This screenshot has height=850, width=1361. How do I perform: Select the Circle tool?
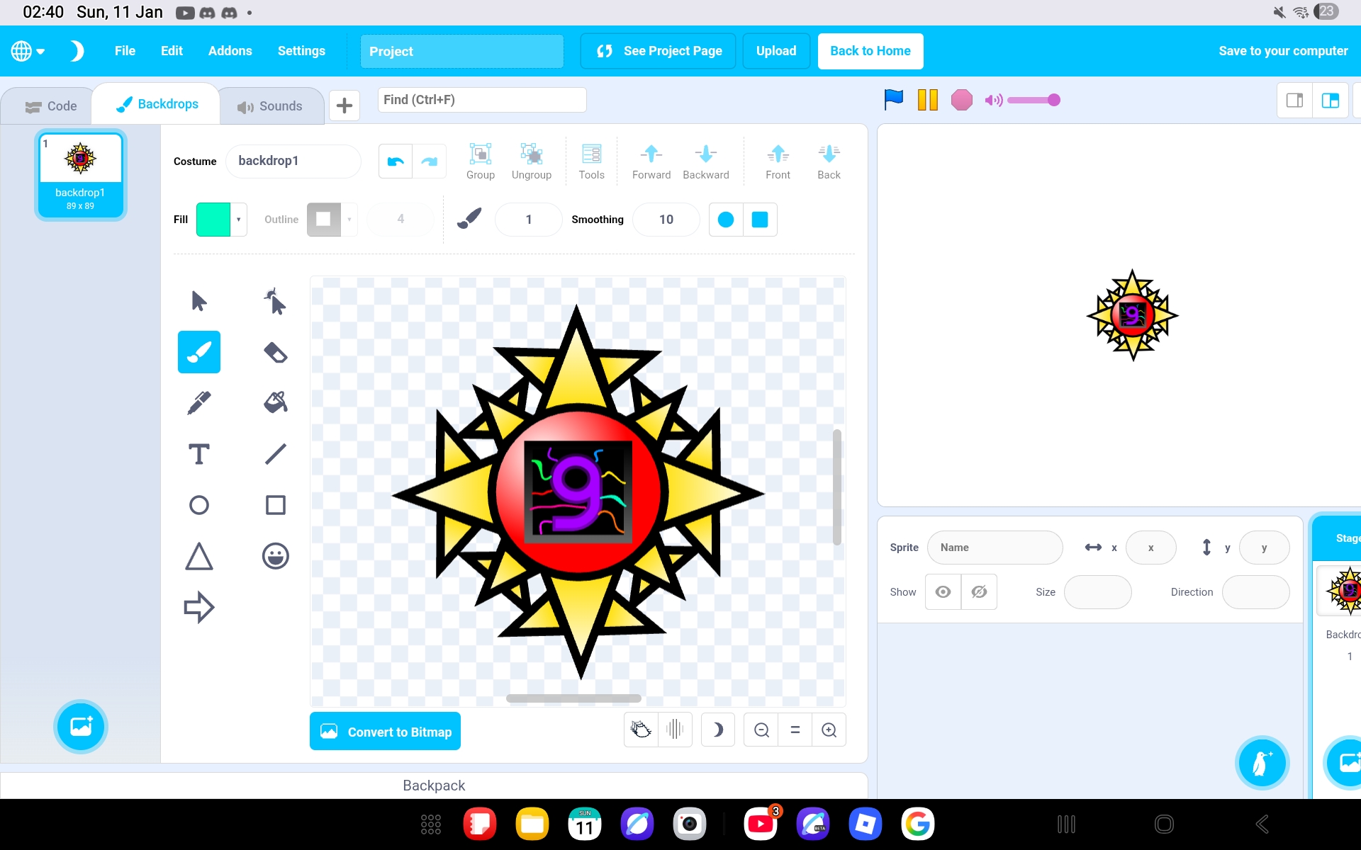click(198, 505)
